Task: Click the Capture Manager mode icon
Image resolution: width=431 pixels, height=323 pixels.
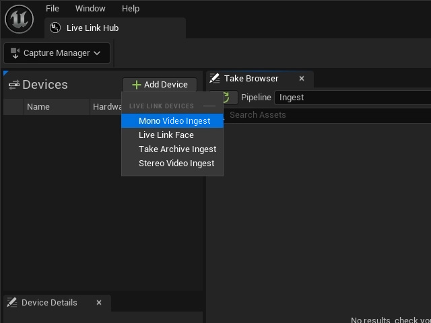Action: (15, 53)
